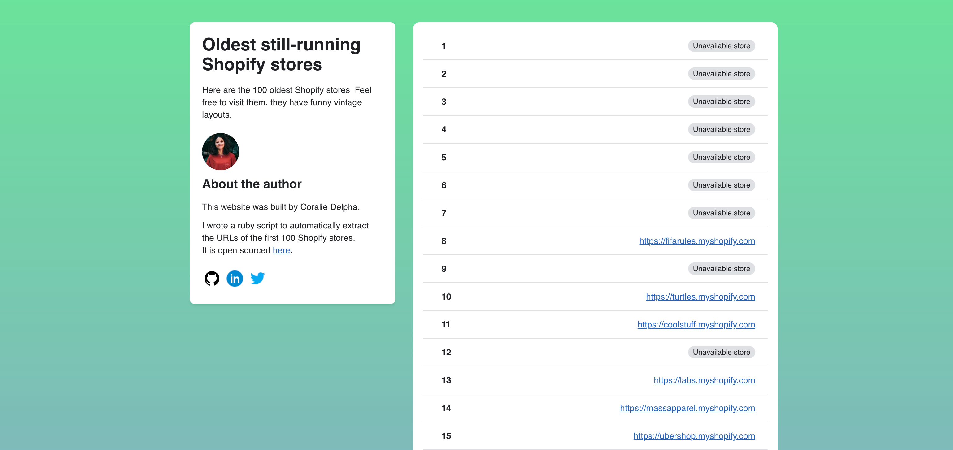This screenshot has width=953, height=450.
Task: Open the massapparel.myshopify.com link
Action: (x=688, y=408)
